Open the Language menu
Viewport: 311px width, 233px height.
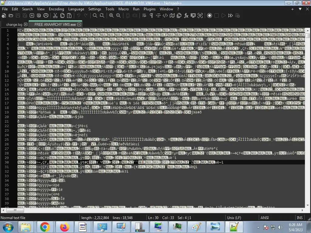(76, 9)
